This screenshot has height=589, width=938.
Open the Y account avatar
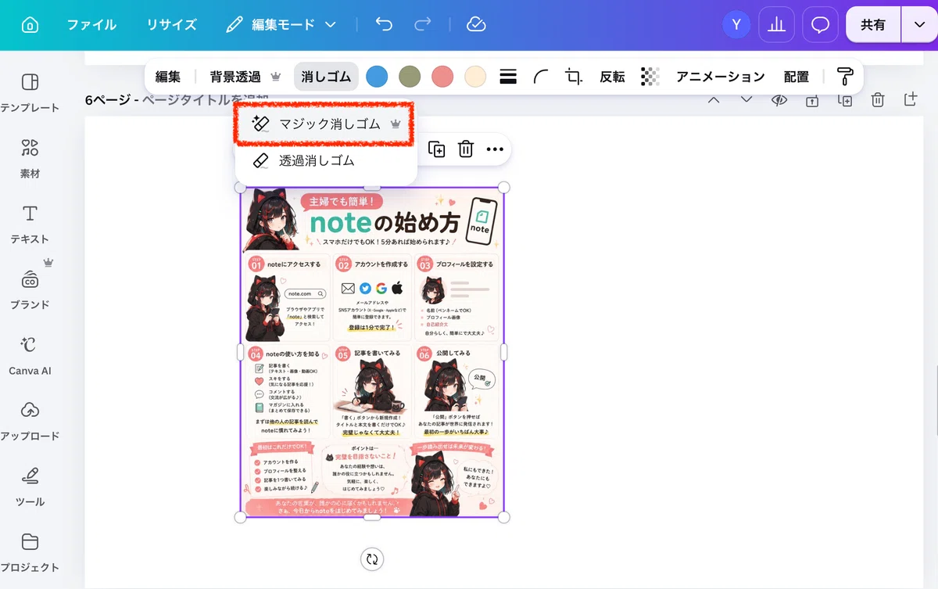click(x=736, y=25)
